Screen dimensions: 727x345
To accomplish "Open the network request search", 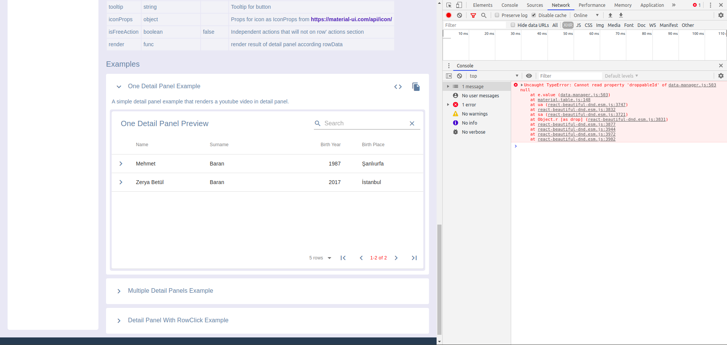I will [x=484, y=15].
